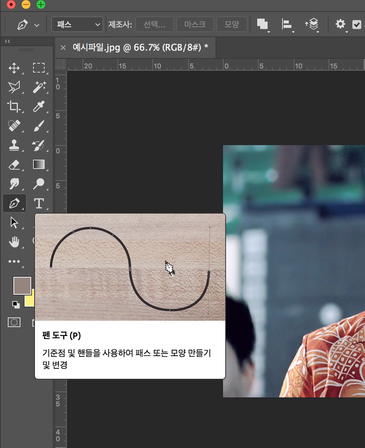Select the Eraser tool

click(14, 165)
